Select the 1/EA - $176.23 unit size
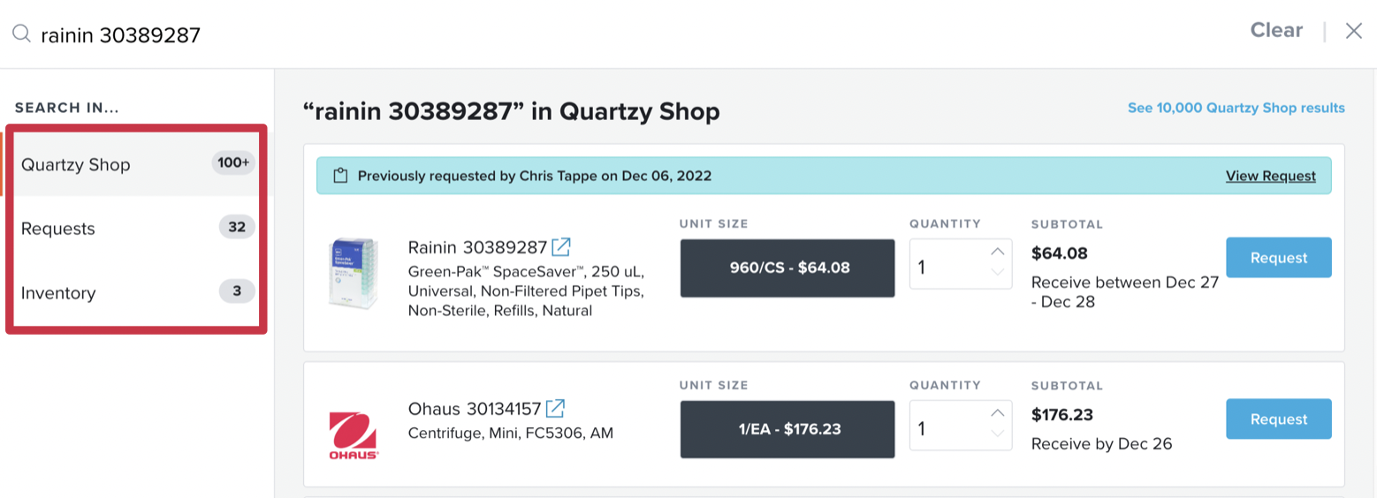Image resolution: width=1377 pixels, height=498 pixels. pos(787,429)
